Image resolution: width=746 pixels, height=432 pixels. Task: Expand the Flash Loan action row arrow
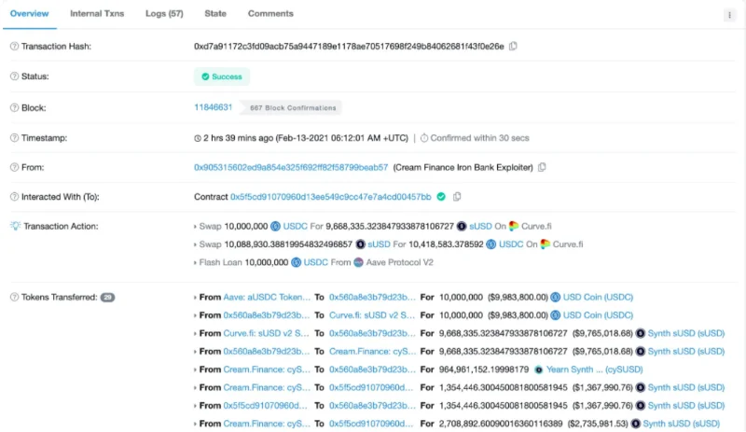click(195, 263)
